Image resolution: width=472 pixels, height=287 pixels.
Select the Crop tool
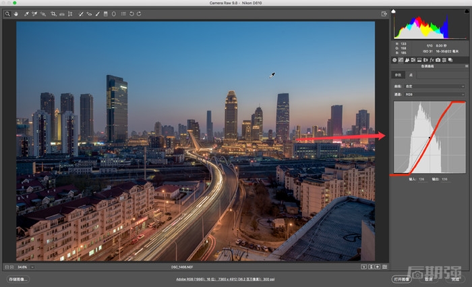(x=53, y=14)
